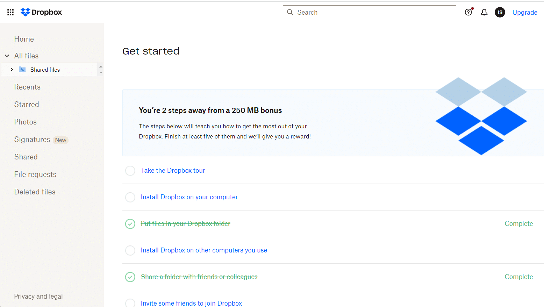Open Starred in sidebar
Viewport: 544px width, 307px height.
click(27, 105)
